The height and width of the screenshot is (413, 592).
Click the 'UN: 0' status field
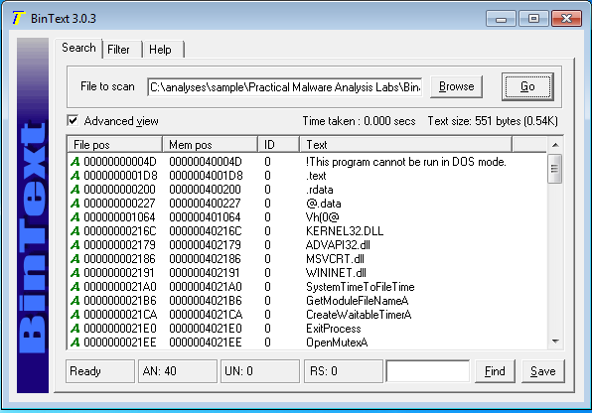[x=260, y=371]
